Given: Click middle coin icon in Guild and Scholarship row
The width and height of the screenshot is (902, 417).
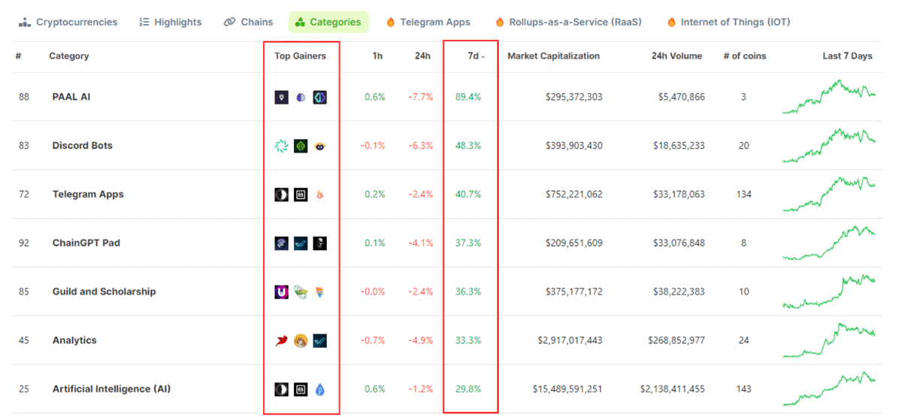Looking at the screenshot, I should tap(301, 292).
